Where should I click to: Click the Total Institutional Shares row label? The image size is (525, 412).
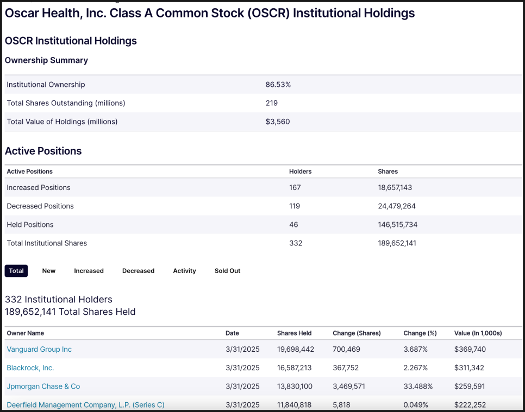47,243
